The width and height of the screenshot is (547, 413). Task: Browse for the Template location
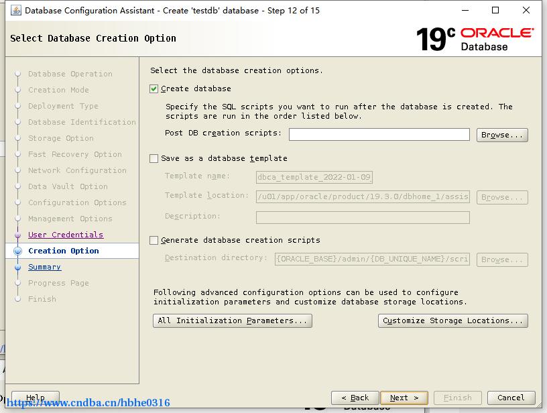pyautogui.click(x=502, y=197)
